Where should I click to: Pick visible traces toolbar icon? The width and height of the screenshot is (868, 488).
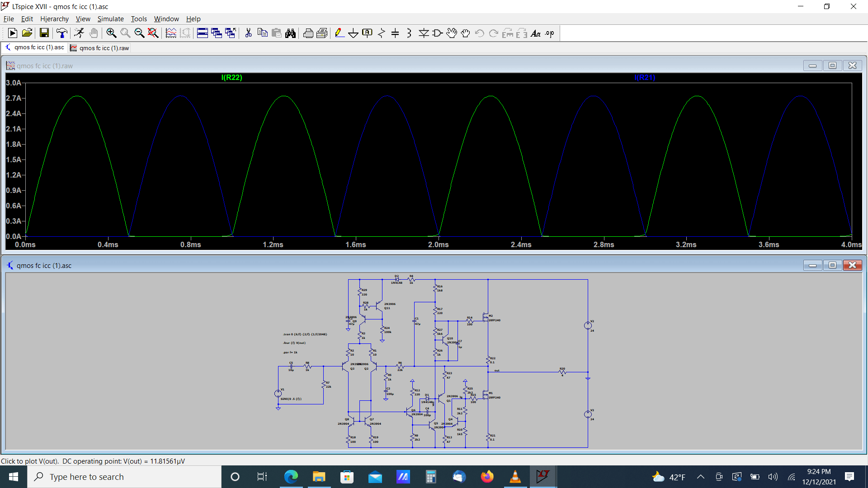click(170, 33)
